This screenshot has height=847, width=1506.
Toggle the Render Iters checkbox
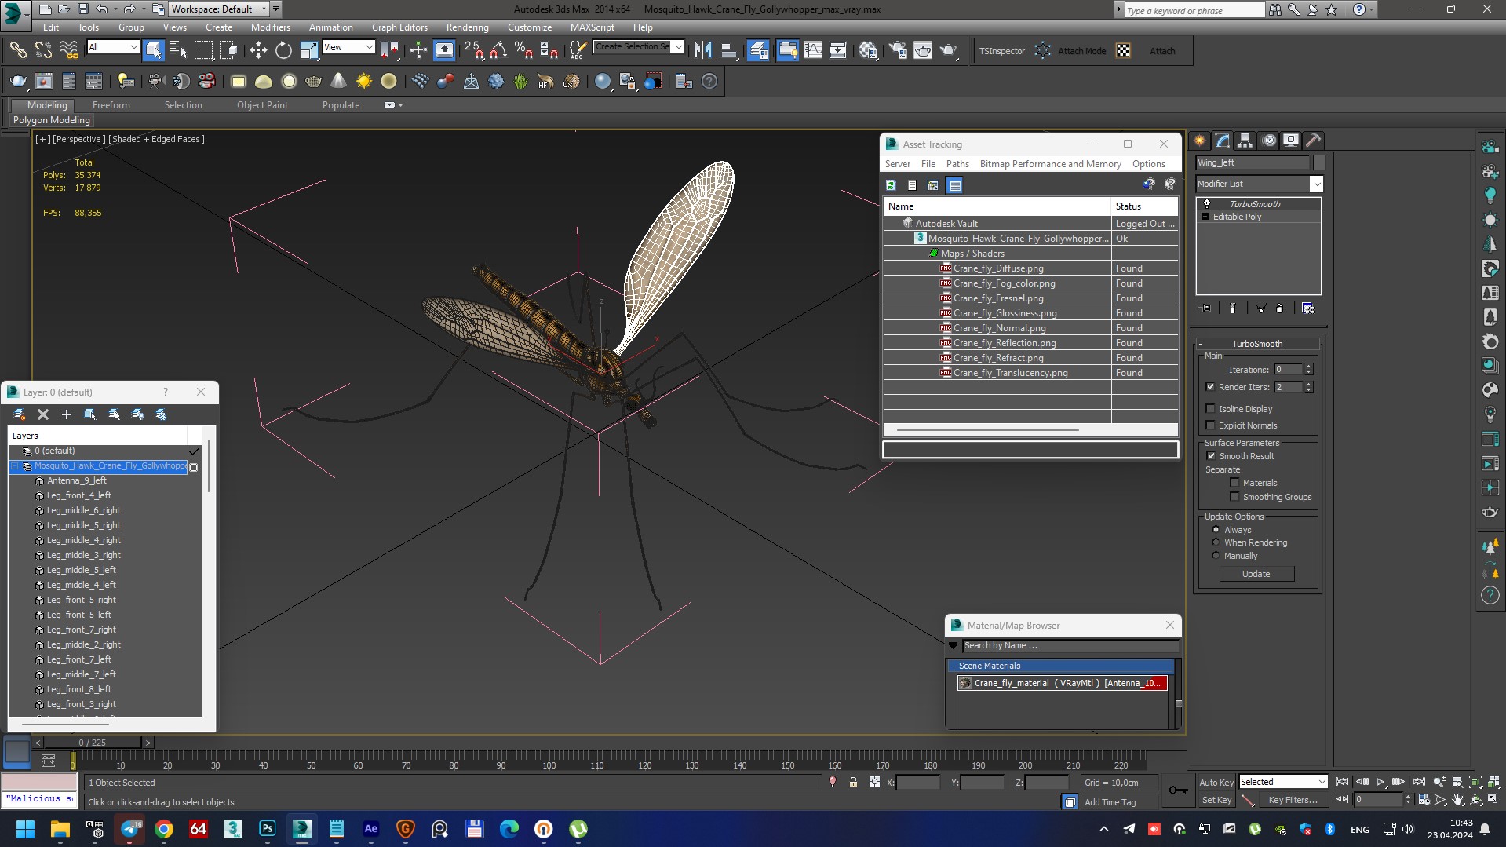[x=1210, y=387]
